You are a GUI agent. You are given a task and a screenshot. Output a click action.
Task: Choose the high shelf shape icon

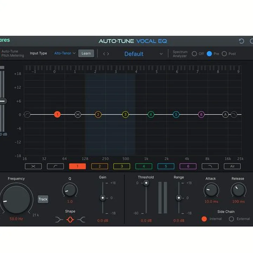81,220
